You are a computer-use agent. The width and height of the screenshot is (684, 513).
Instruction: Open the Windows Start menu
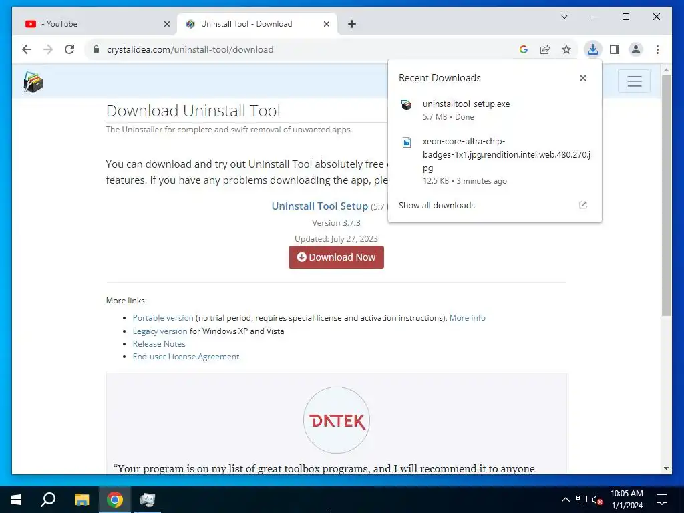click(x=16, y=500)
